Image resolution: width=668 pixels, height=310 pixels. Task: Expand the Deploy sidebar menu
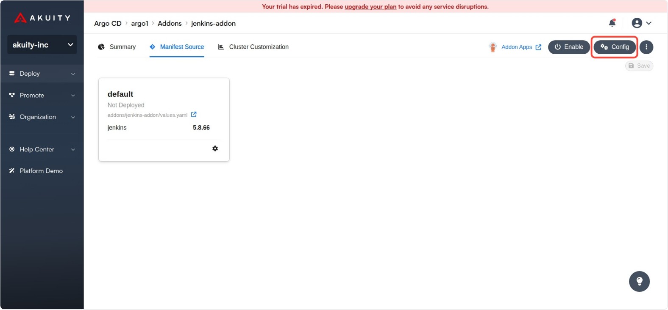(x=42, y=74)
